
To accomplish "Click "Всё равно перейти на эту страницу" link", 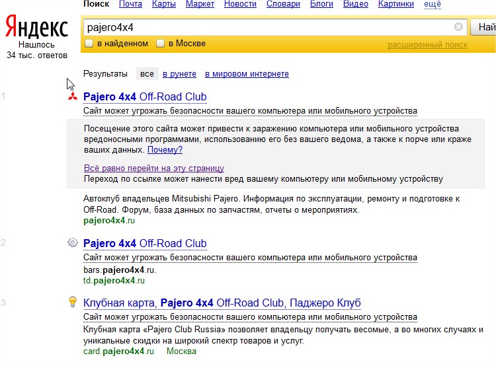I will pyautogui.click(x=154, y=168).
